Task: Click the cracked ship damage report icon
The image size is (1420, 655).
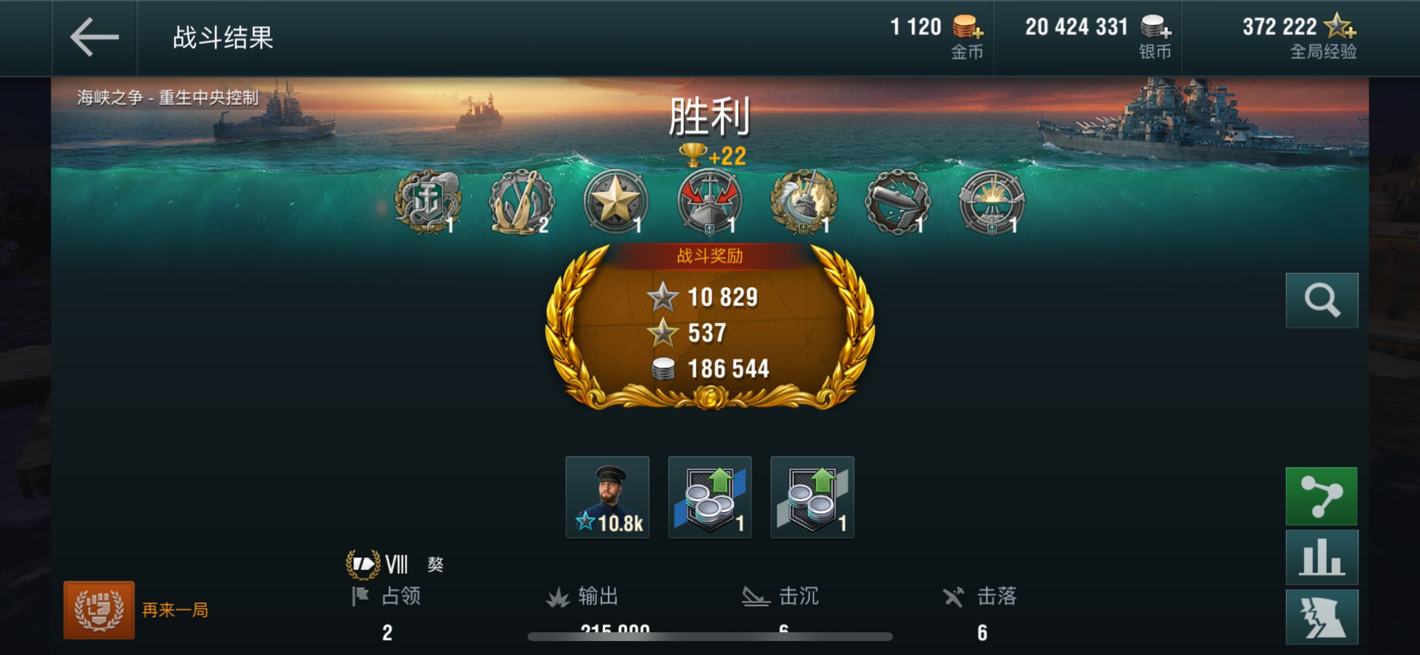Action: click(x=1321, y=617)
